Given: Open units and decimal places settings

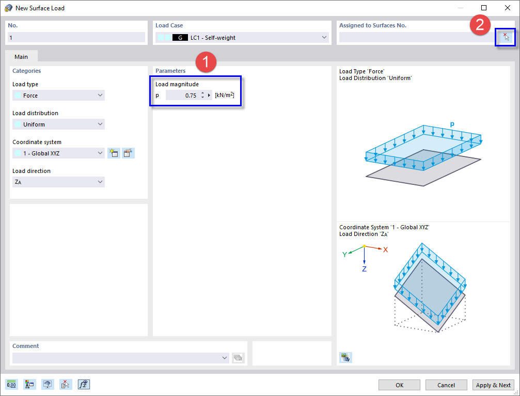Looking at the screenshot, I should click(x=11, y=384).
